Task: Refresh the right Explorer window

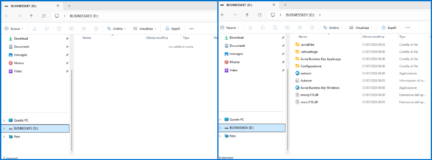Action: [x=260, y=15]
